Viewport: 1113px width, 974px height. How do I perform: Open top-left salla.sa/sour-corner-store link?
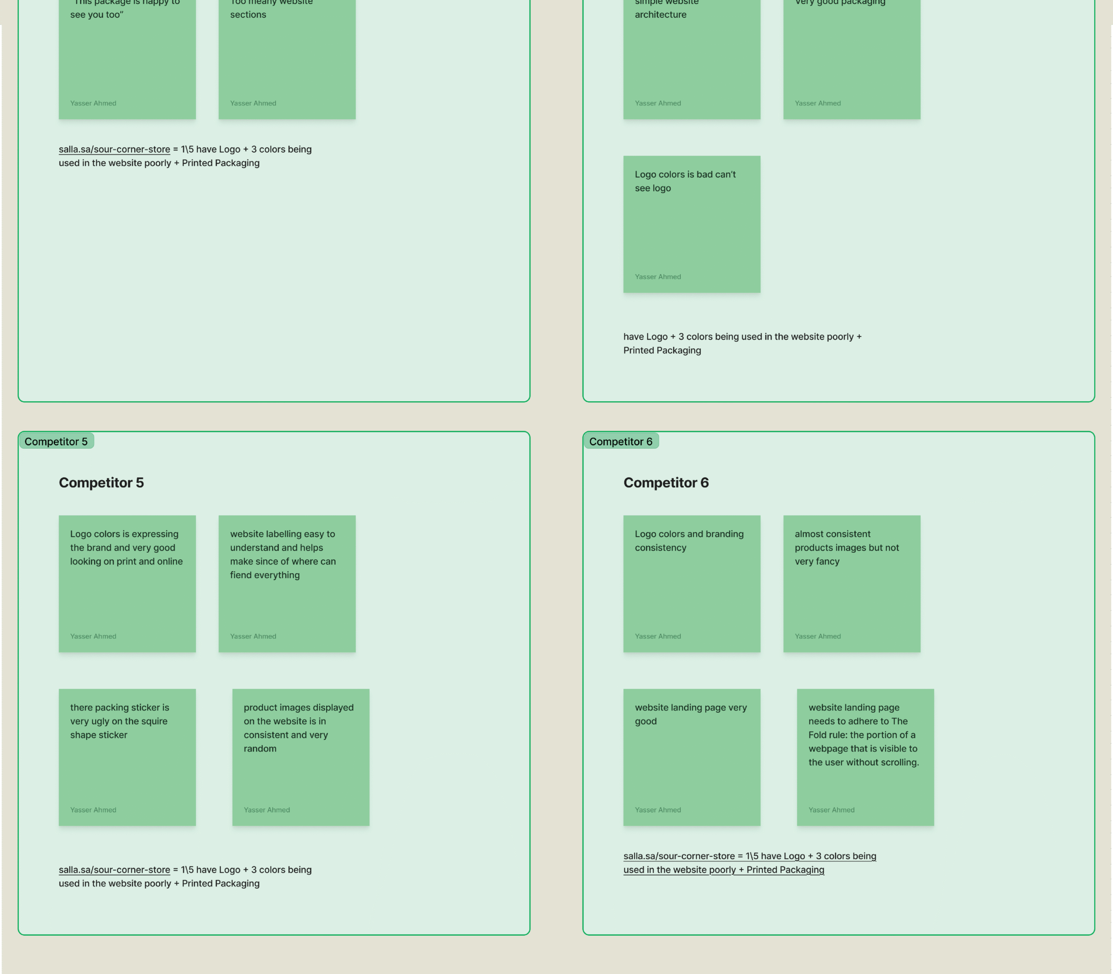coord(114,150)
